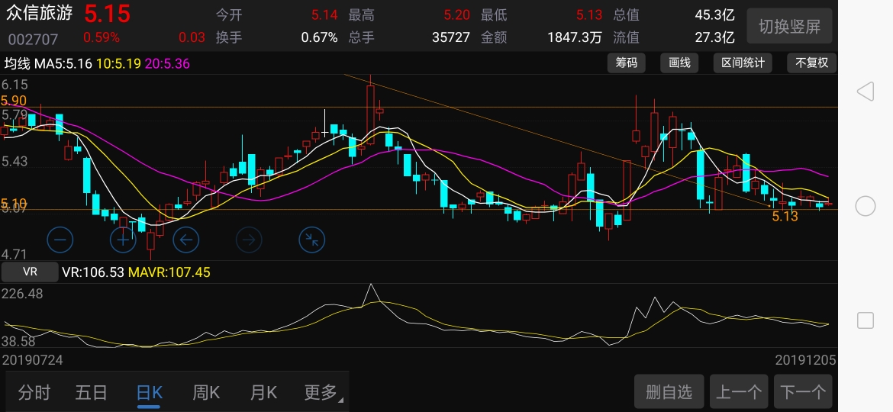Remove stock with 删自选 button
The image size is (893, 412).
click(669, 391)
